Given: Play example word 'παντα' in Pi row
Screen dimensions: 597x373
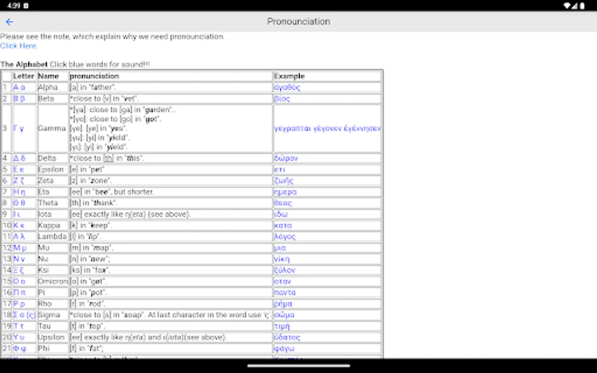Looking at the screenshot, I should (285, 293).
